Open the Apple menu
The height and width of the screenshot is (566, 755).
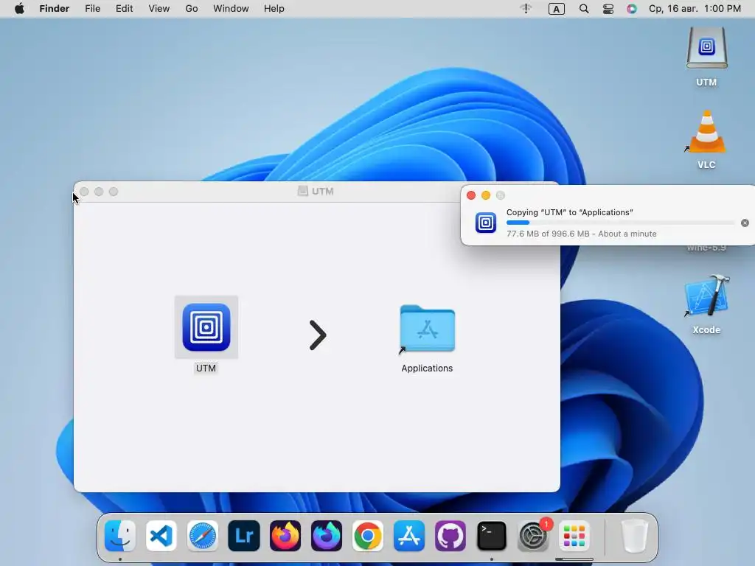pos(19,9)
